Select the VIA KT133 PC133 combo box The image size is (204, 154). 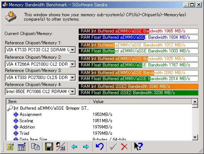pos(40,50)
